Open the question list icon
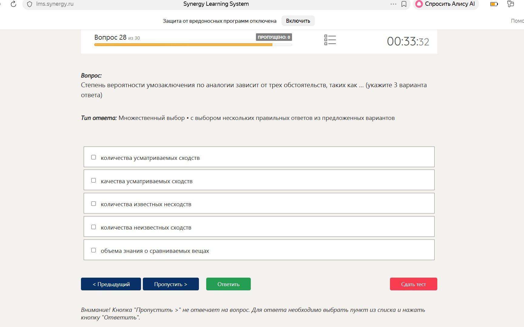Image resolution: width=524 pixels, height=327 pixels. pos(330,40)
